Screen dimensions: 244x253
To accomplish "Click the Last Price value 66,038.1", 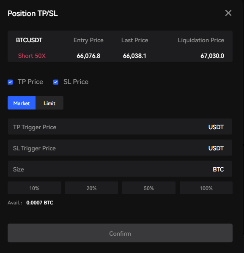I will tap(134, 56).
